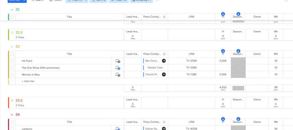Viewport: 293px width, 130px height.
Task: Collapse group 32 with its chevron
Action: (x=12, y=10)
